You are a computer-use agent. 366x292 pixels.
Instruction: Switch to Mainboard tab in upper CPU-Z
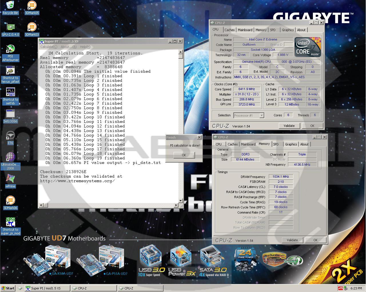(x=245, y=30)
